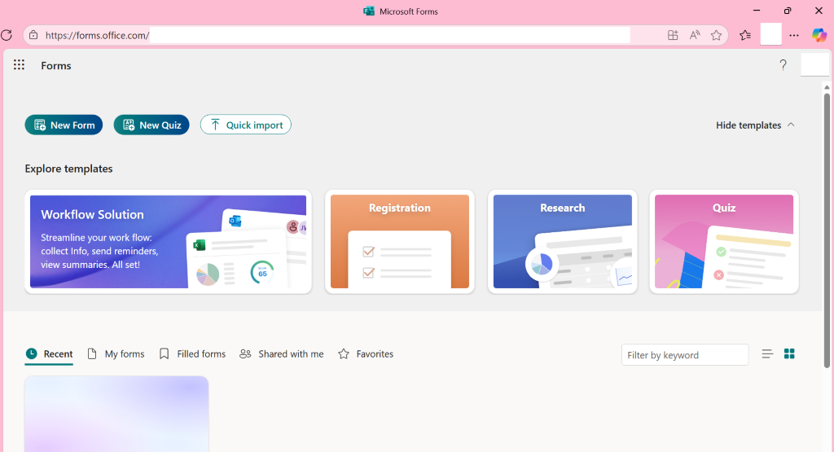Switch to list view layout icon
834x452 pixels.
click(767, 354)
